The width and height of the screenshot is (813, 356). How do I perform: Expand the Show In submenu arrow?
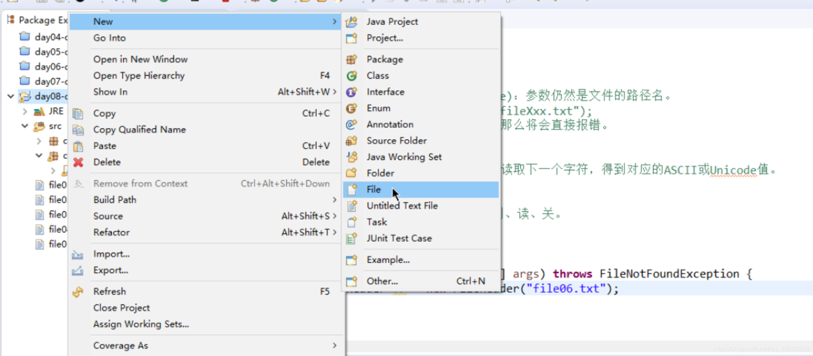(x=334, y=92)
